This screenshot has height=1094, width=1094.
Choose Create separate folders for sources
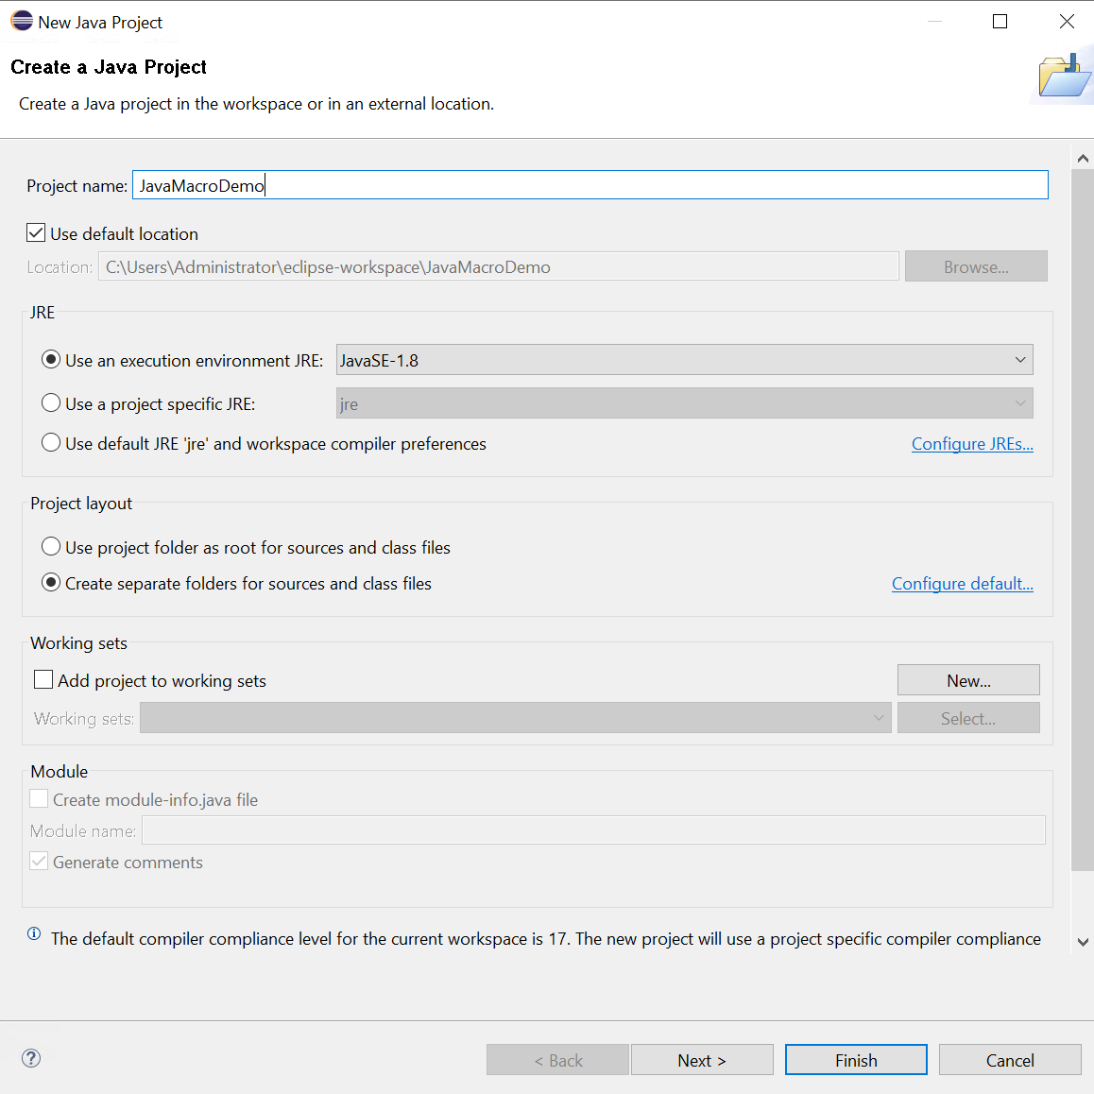51,582
